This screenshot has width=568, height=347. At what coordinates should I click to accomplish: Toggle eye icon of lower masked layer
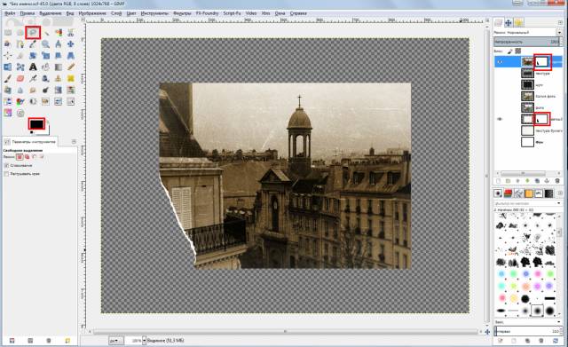[x=501, y=119]
